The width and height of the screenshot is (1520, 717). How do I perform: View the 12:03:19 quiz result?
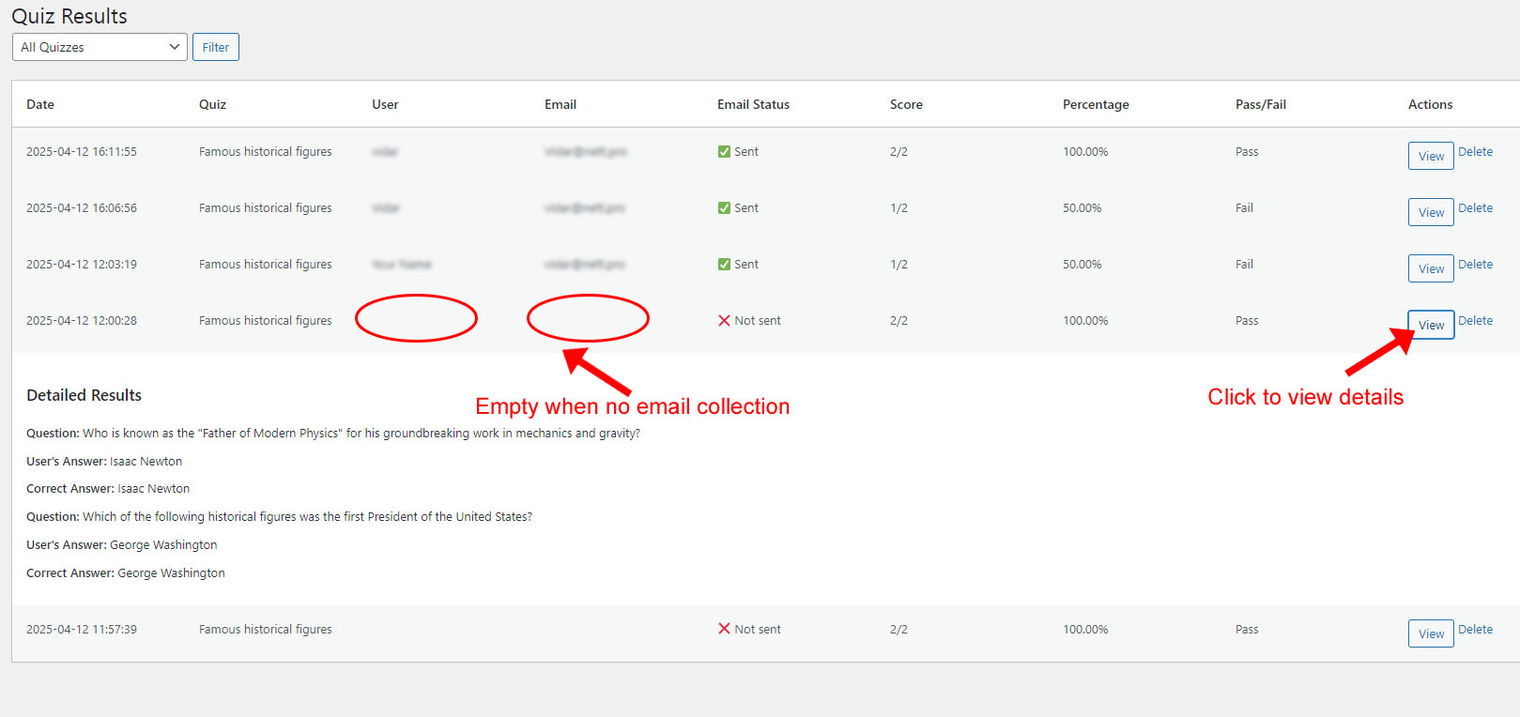click(x=1431, y=268)
